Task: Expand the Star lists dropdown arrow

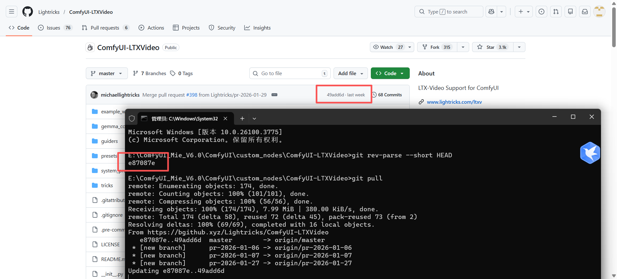Action: pyautogui.click(x=519, y=47)
